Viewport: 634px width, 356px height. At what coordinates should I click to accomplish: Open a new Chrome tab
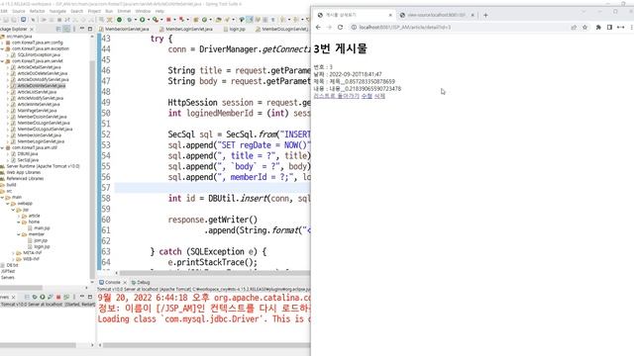click(485, 15)
